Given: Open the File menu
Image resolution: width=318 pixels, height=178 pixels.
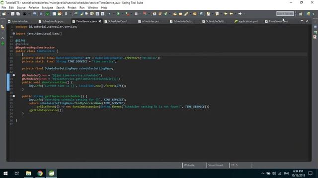Looking at the screenshot, I should point(3,8).
